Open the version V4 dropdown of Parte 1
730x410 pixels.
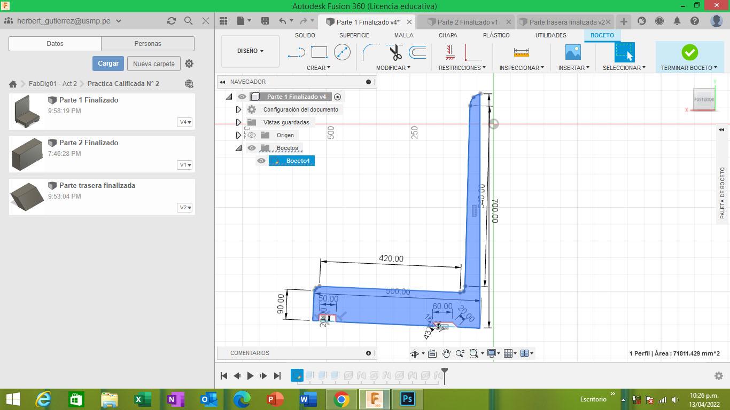coord(185,122)
